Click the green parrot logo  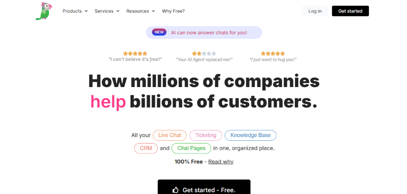(x=44, y=11)
